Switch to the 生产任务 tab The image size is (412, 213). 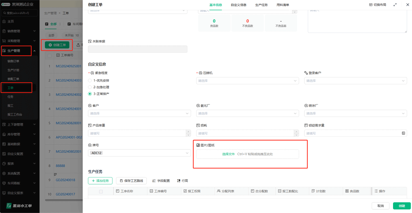(x=262, y=5)
